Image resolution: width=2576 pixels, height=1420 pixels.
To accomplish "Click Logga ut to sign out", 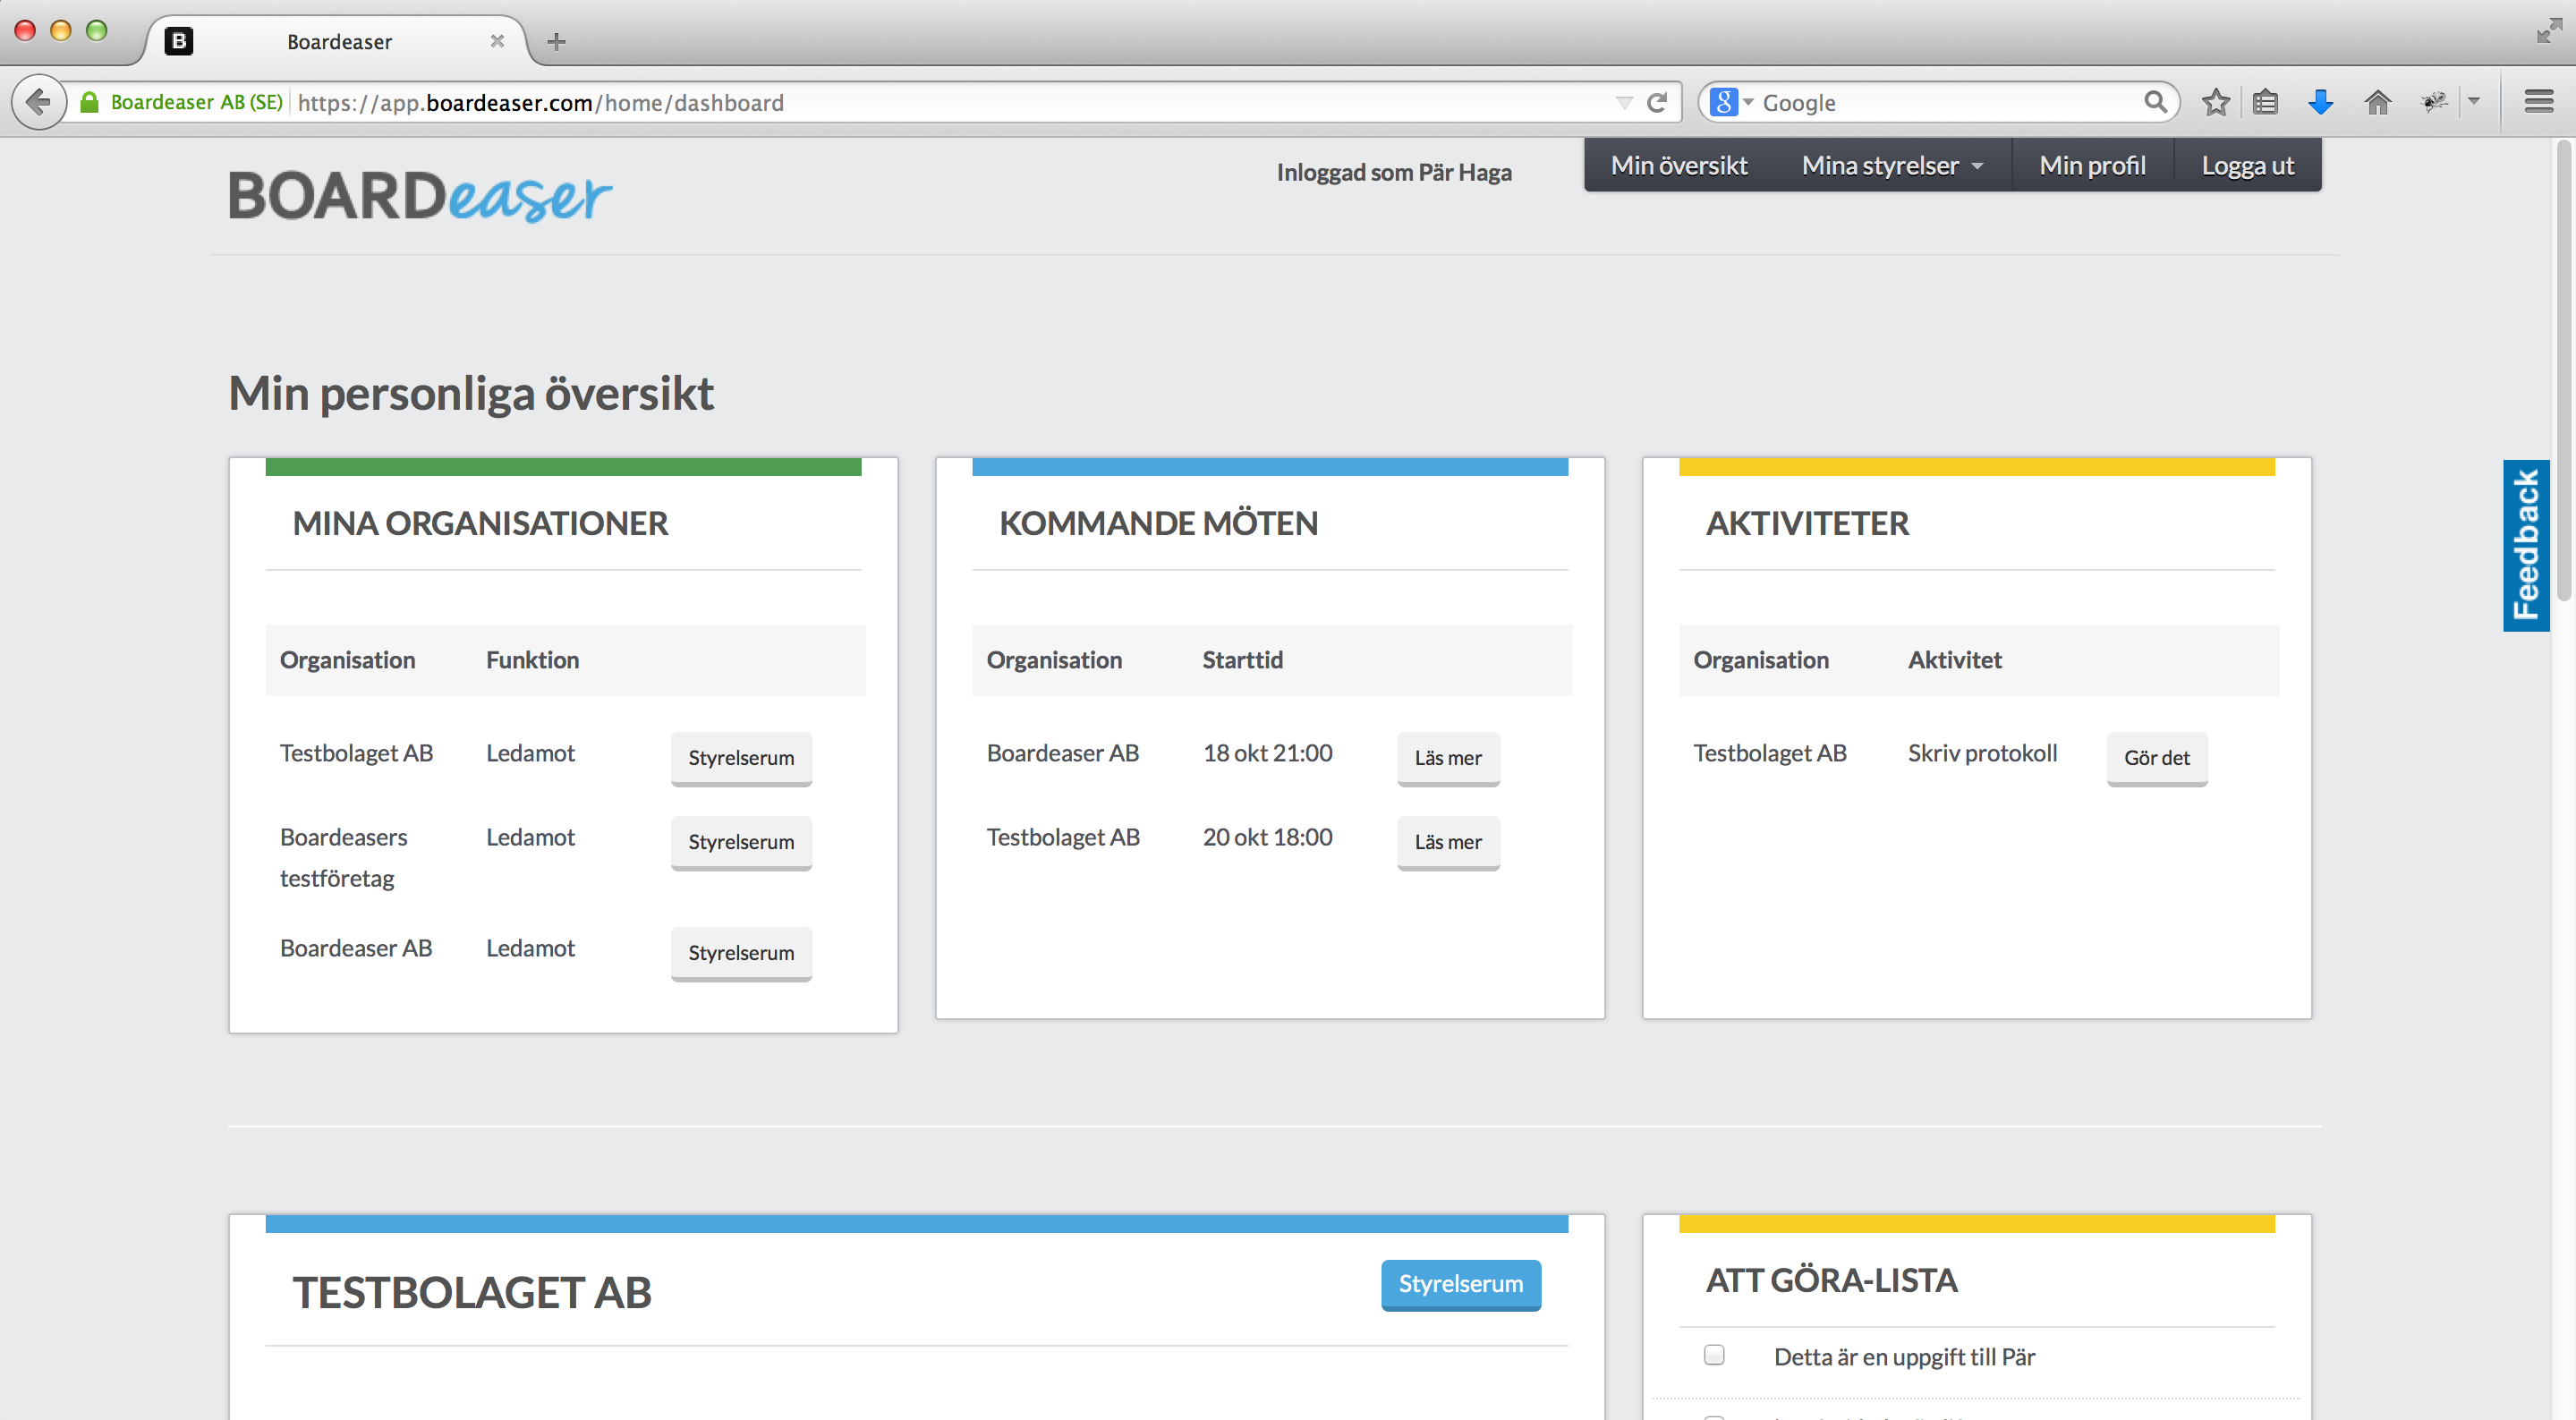I will click(2247, 166).
